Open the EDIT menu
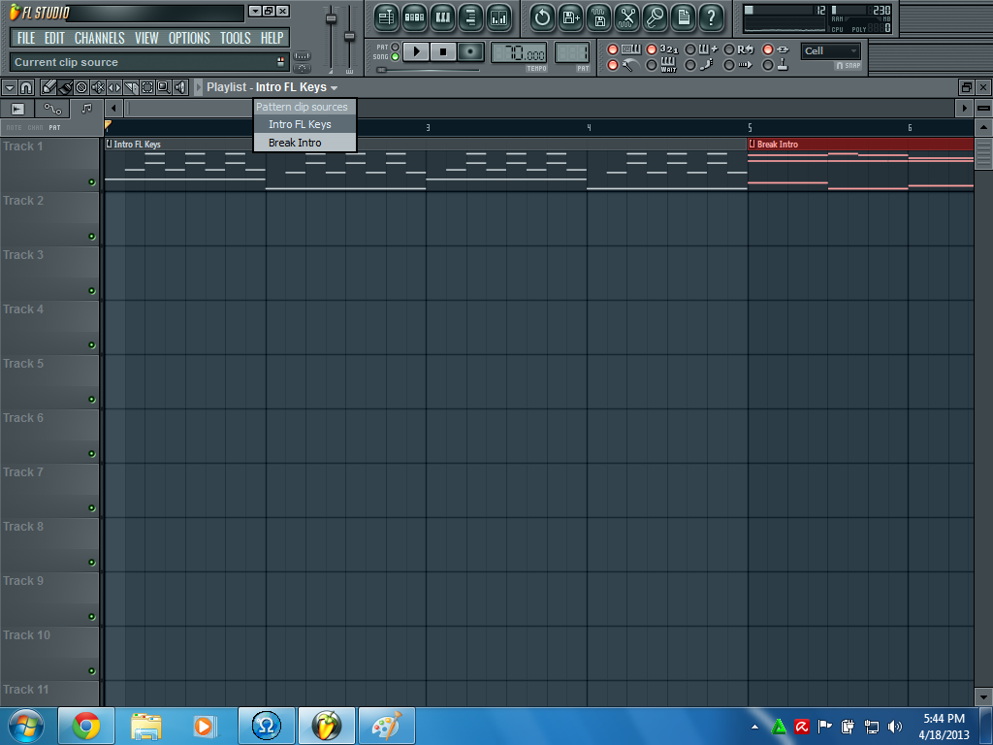The height and width of the screenshot is (745, 993). tap(54, 38)
